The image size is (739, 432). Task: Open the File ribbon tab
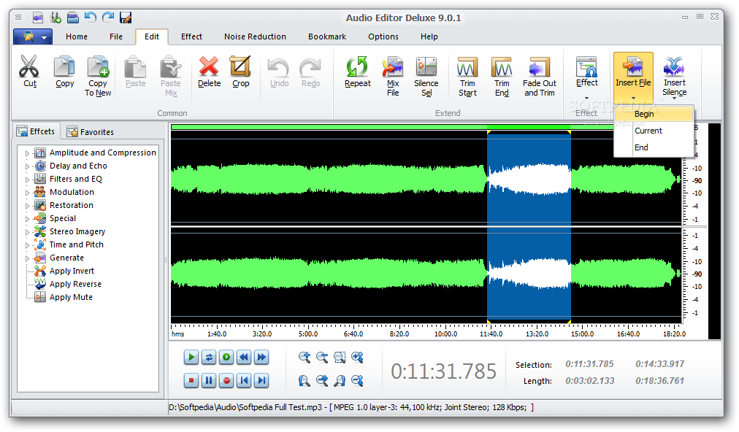116,36
